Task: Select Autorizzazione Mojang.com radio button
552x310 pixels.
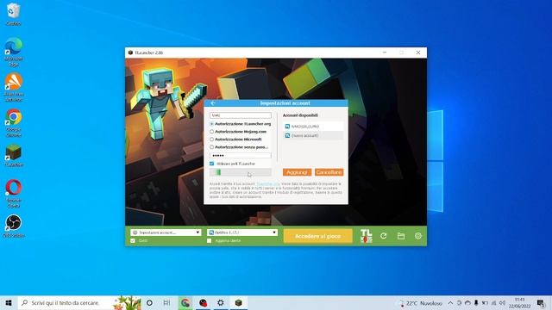Action: coord(211,132)
